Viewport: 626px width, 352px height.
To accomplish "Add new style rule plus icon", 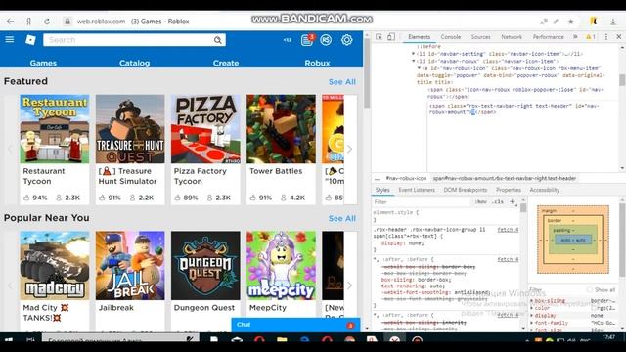I will point(513,202).
